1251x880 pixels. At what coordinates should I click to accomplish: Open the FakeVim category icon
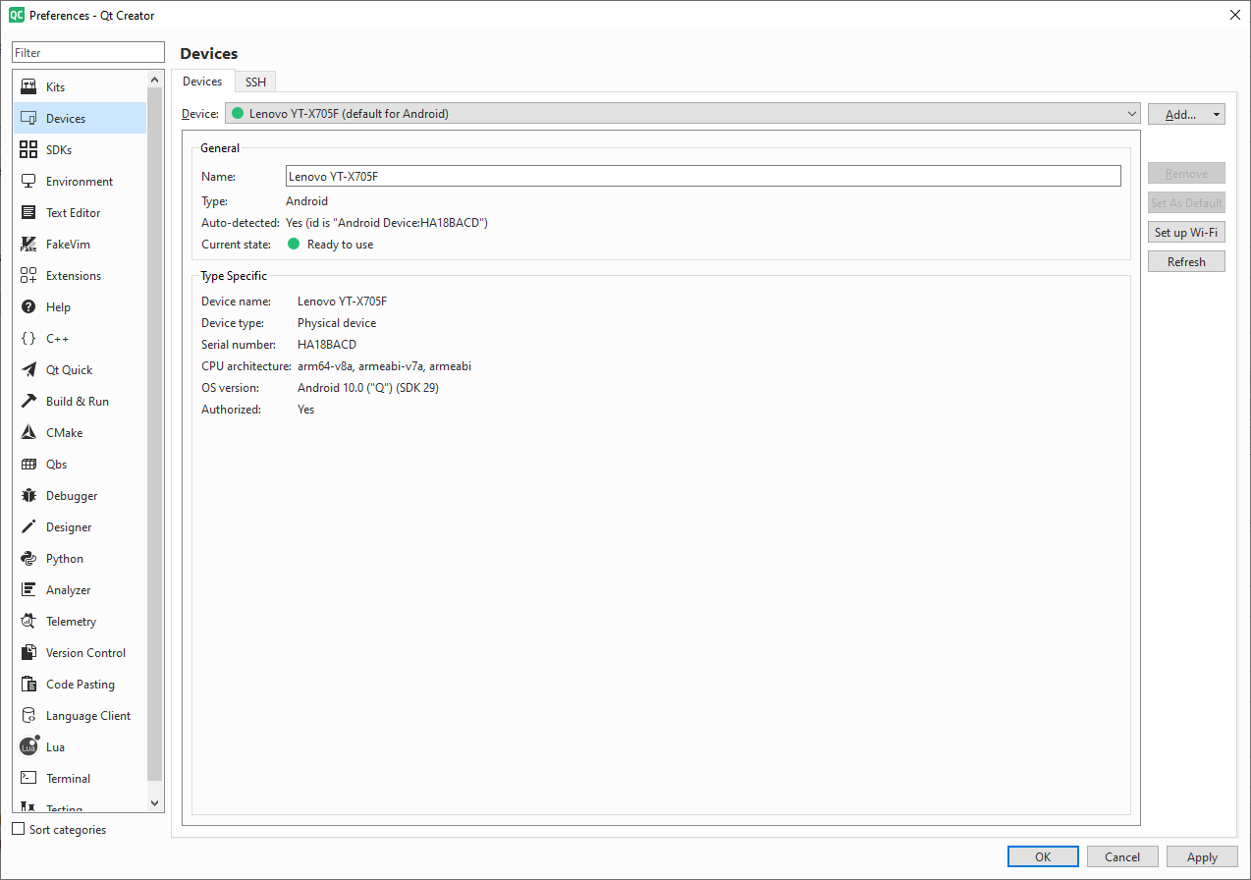point(28,245)
